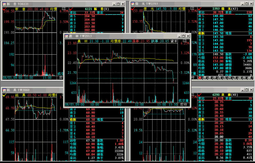Close the 億光 TW2393 window
Image resolution: width=255 pixels, height=163 pixels.
point(251,4)
